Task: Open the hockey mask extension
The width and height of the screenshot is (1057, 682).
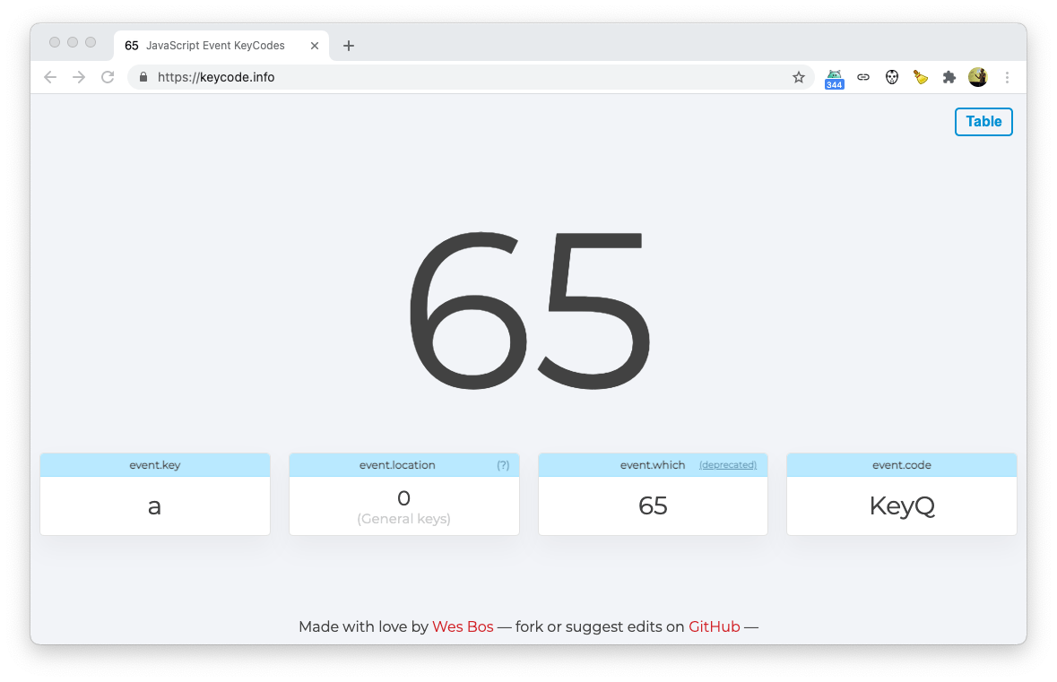Action: point(891,78)
